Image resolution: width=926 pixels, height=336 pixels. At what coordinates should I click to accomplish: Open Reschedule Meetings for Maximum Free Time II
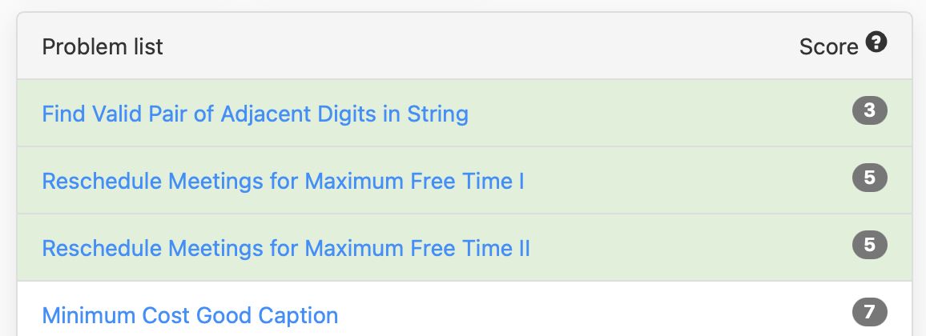[286, 247]
